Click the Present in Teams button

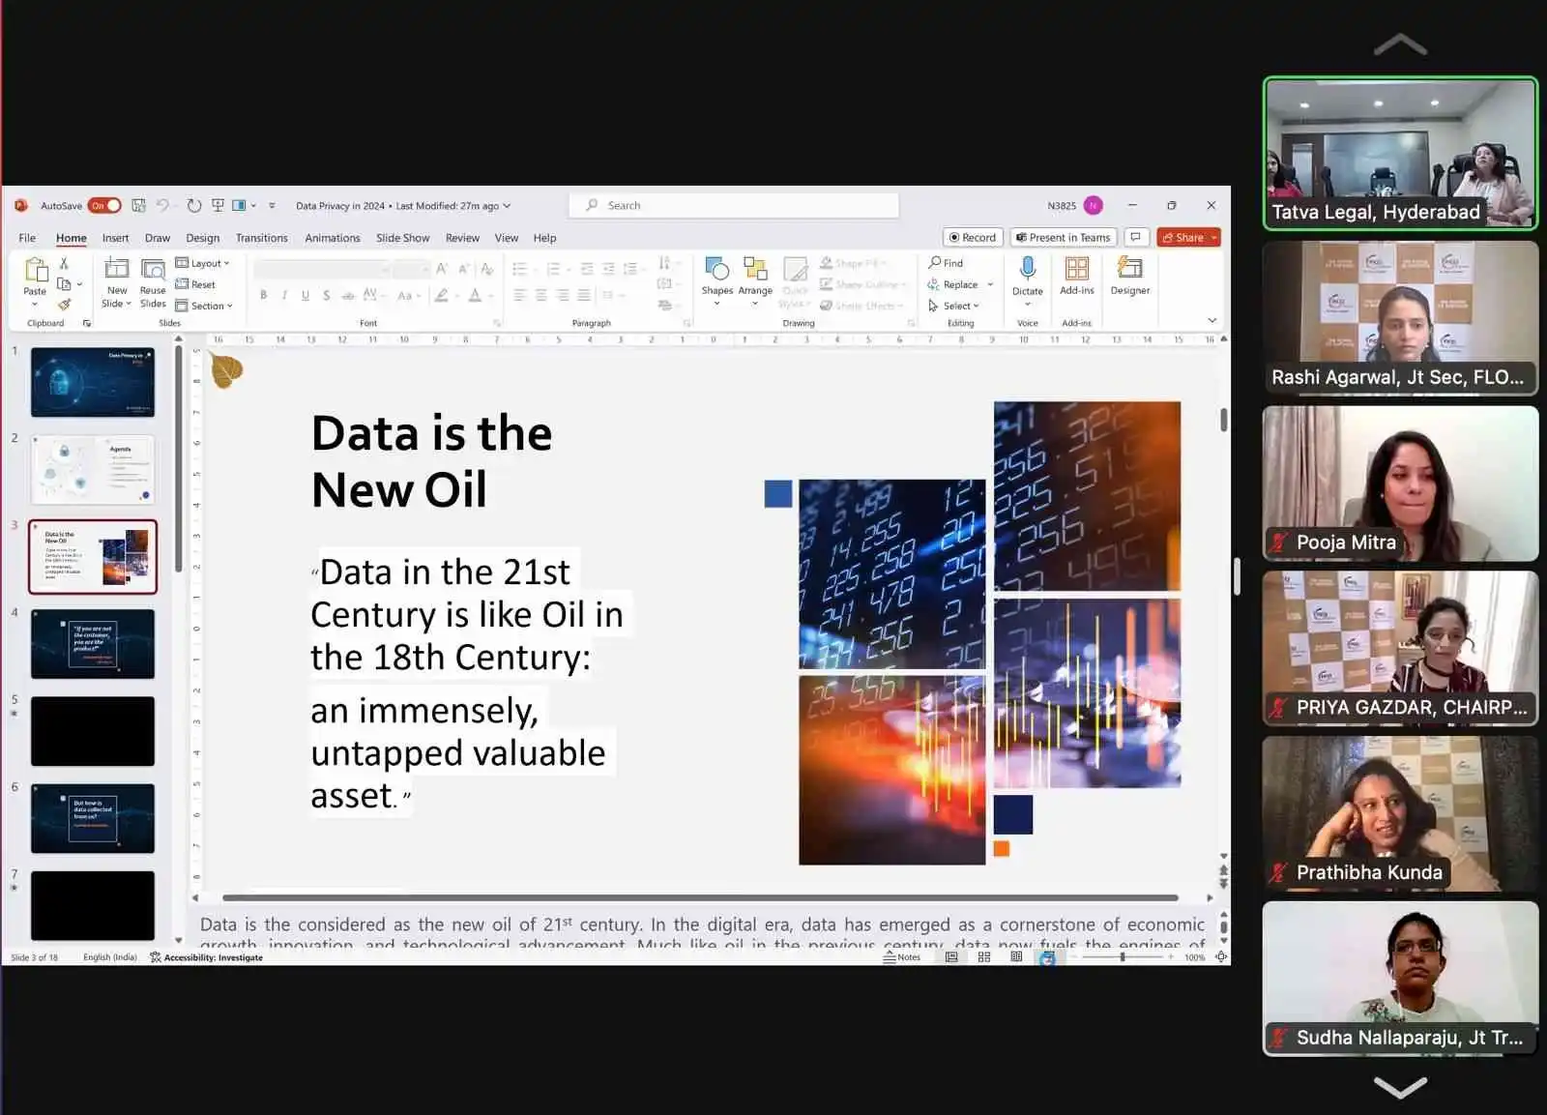[1063, 238]
